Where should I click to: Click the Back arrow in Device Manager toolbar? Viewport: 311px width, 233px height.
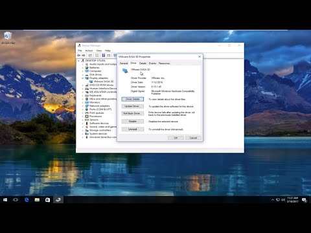pos(79,56)
